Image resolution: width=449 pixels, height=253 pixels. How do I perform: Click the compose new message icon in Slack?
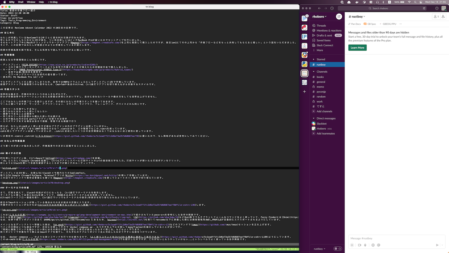point(339,17)
